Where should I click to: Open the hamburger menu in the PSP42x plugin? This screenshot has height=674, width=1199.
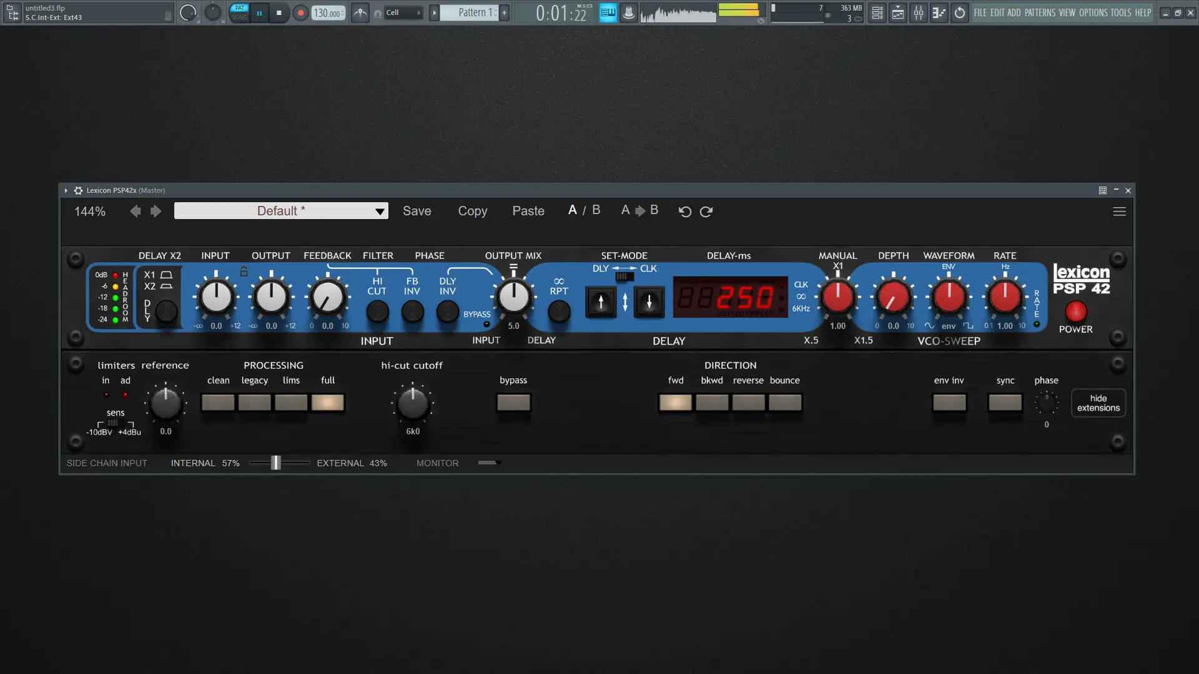[1120, 212]
